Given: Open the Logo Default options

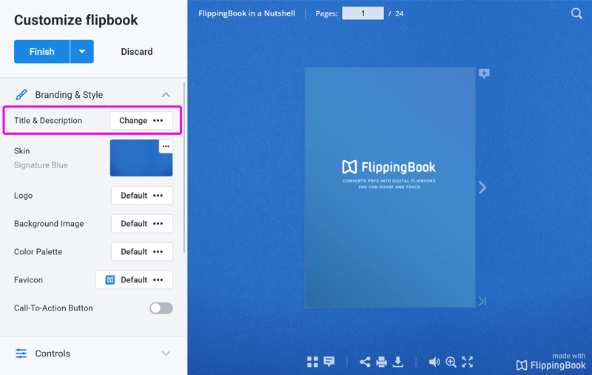Looking at the screenshot, I should tap(142, 196).
